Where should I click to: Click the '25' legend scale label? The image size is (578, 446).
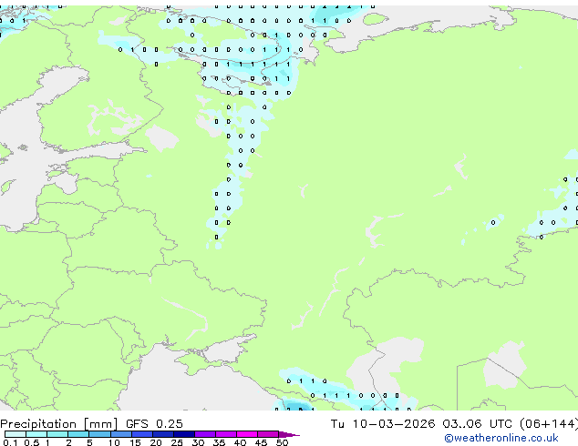[x=177, y=442]
